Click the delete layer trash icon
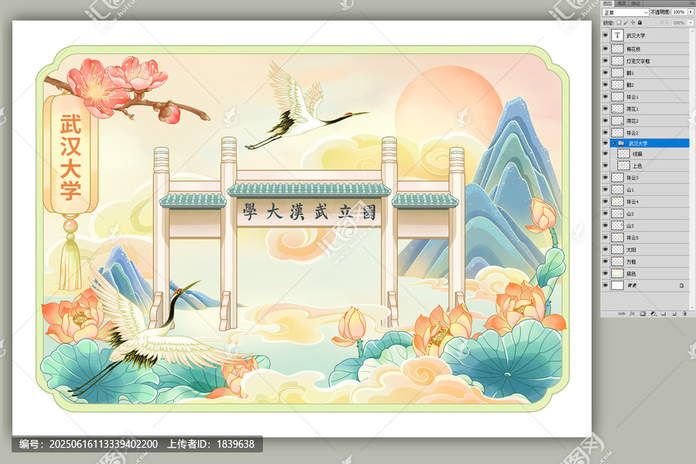 684,313
